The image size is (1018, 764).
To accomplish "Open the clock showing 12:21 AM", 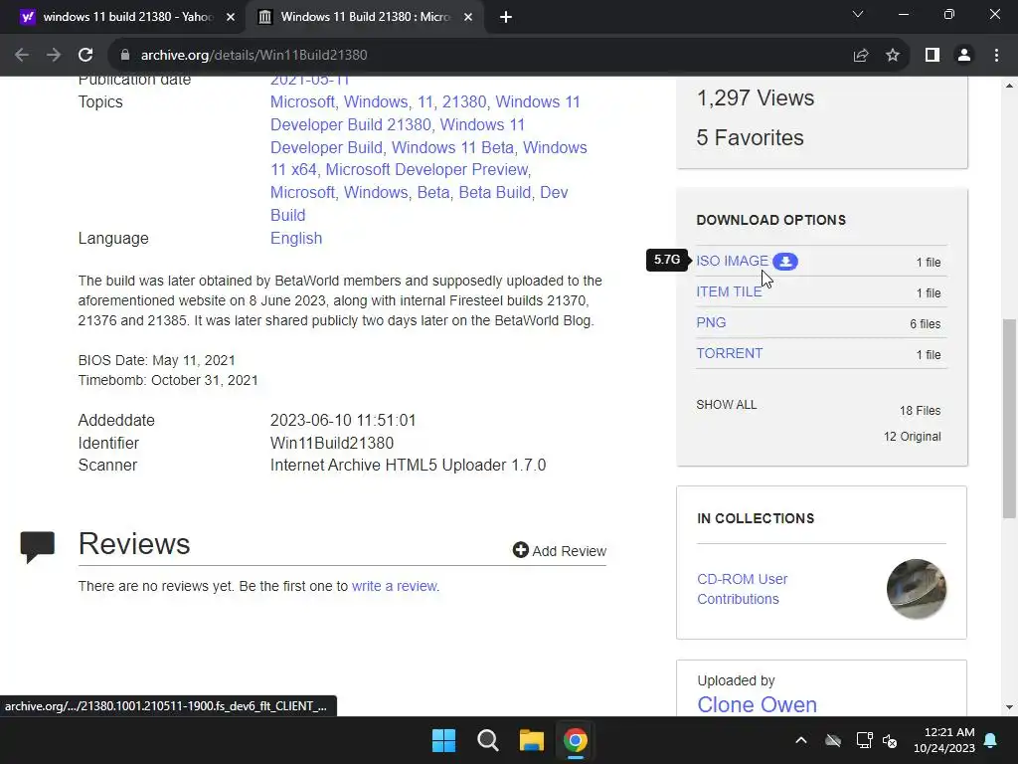I will [x=944, y=740].
